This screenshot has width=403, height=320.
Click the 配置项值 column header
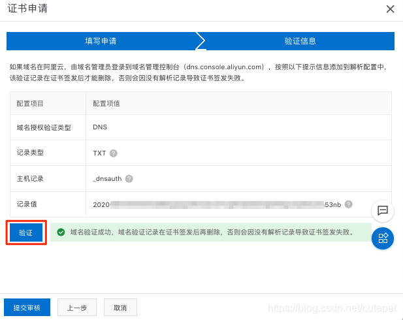[106, 104]
